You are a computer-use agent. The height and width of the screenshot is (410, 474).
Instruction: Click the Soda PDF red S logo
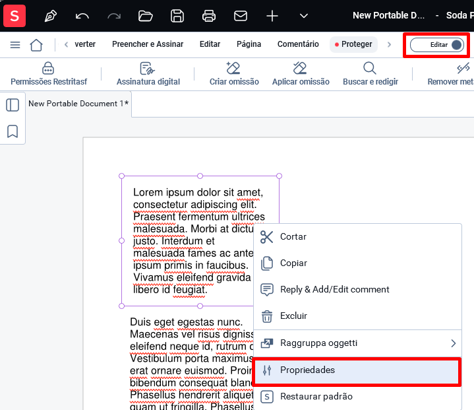pyautogui.click(x=15, y=16)
